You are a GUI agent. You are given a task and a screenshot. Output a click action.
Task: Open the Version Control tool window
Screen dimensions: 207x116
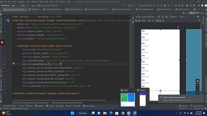10,106
